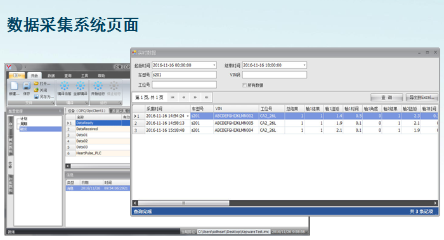
Task: Click the 全部编译 compile-all icon
Action: 81,85
